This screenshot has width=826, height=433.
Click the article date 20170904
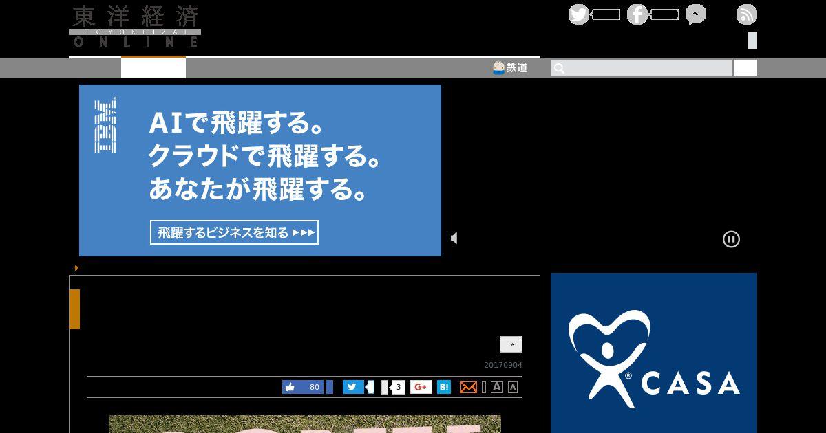[503, 365]
